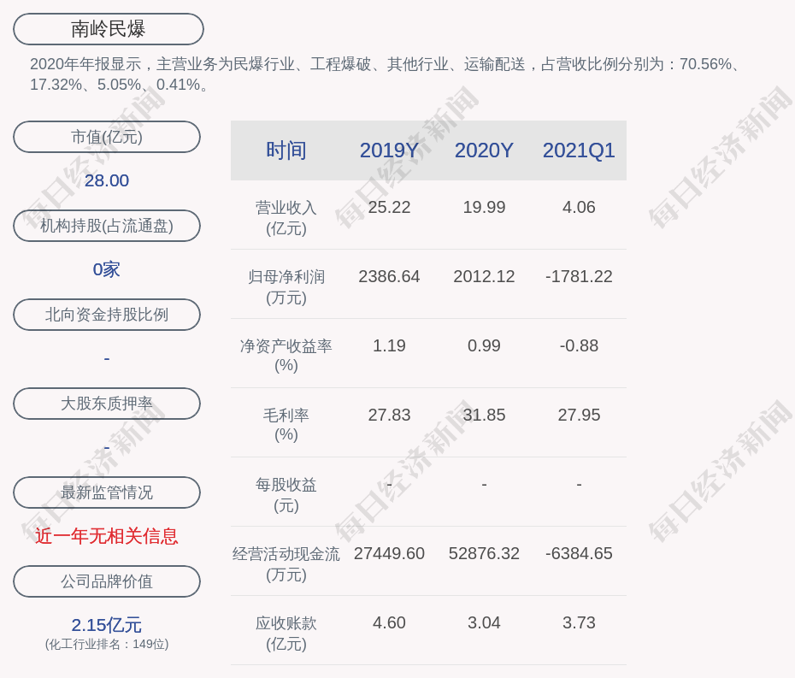Select receivables value 4.60

click(x=390, y=622)
